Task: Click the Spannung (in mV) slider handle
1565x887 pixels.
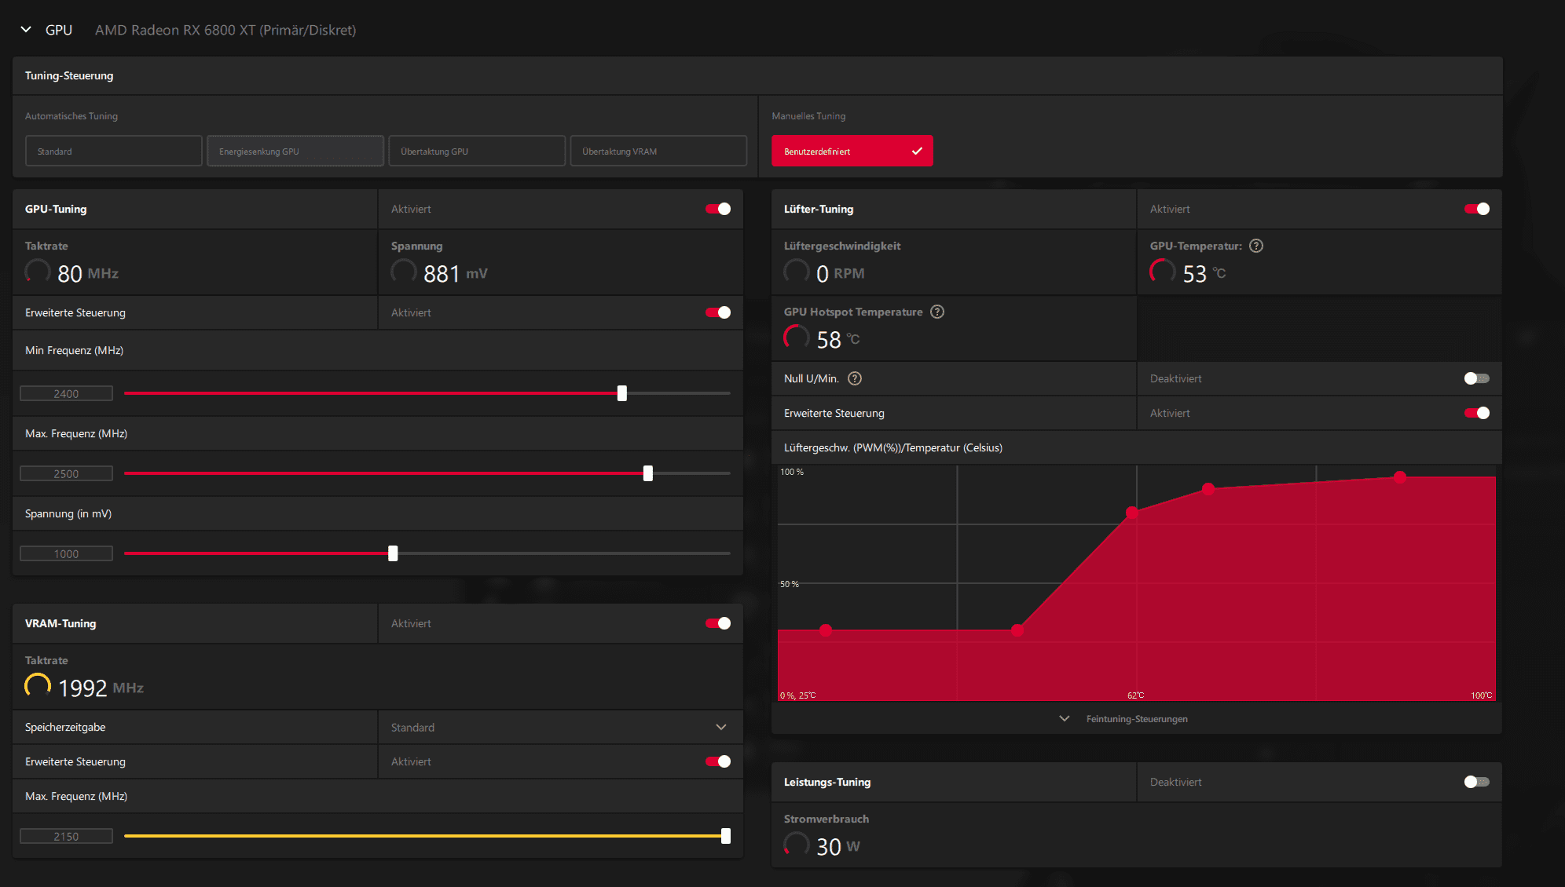Action: point(393,553)
